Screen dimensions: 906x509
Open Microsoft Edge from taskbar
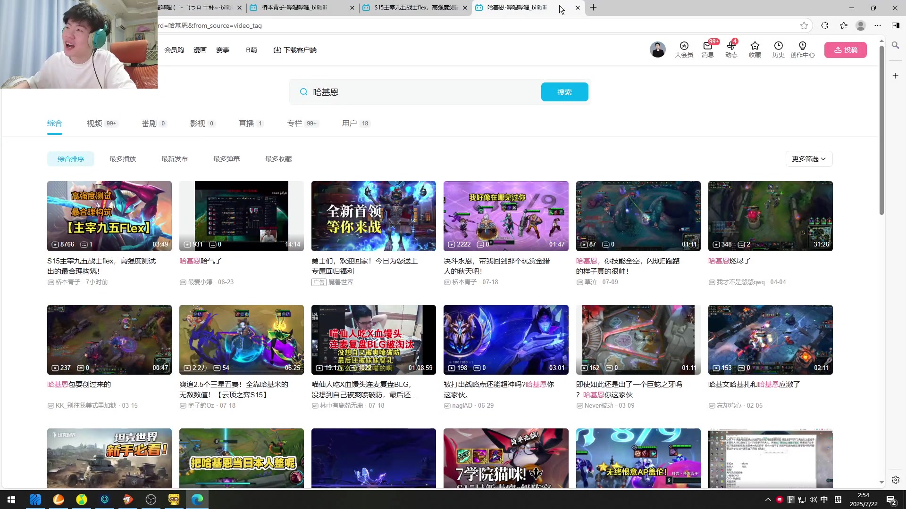(x=197, y=500)
